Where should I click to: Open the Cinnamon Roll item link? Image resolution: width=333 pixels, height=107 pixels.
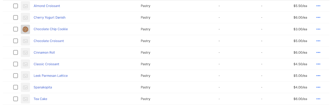(x=44, y=53)
